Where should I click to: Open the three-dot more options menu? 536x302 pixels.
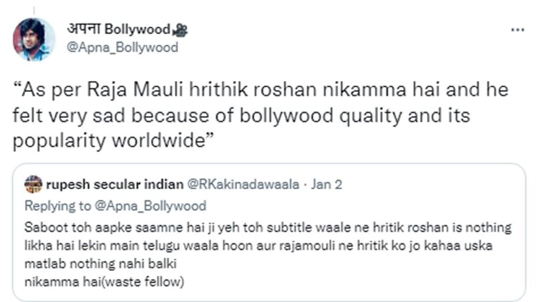click(x=518, y=30)
